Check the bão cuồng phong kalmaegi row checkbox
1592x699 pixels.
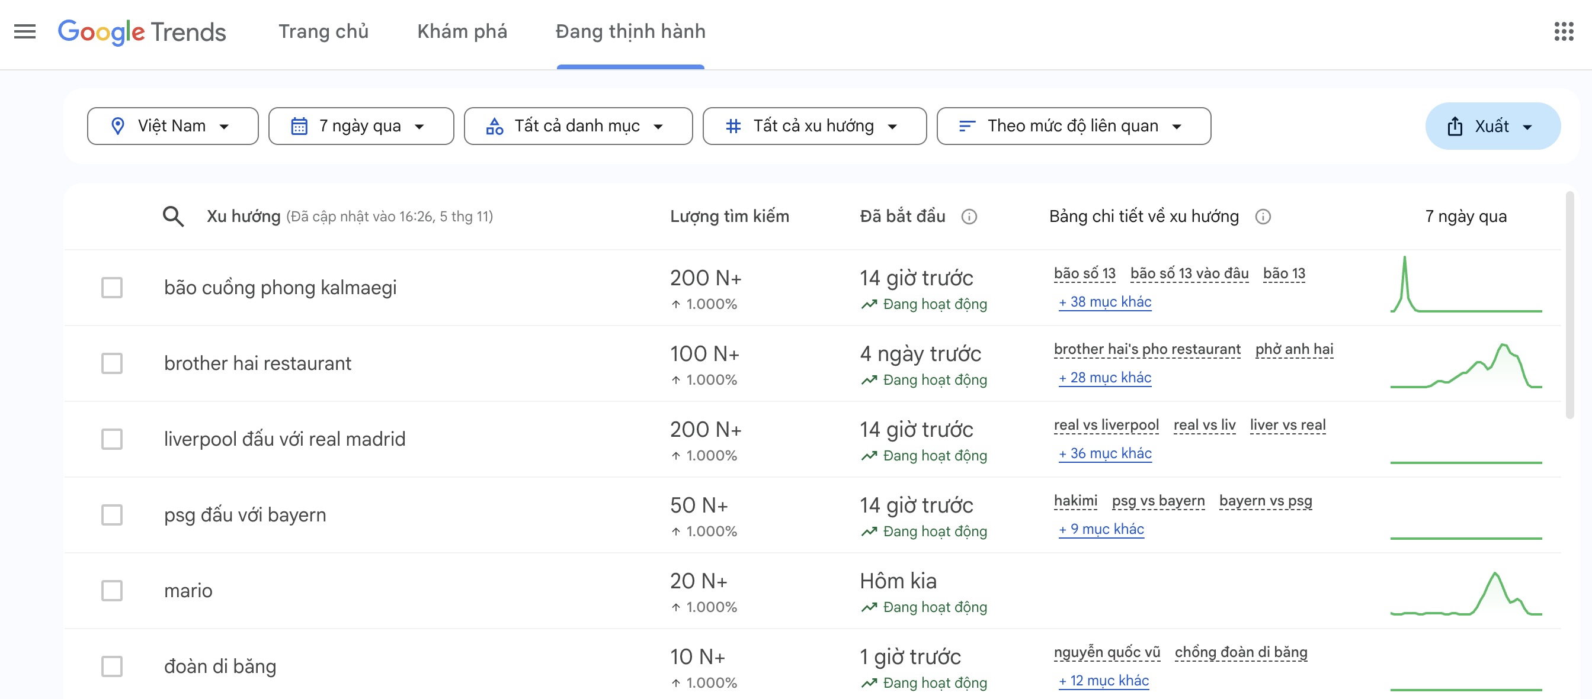(x=111, y=287)
